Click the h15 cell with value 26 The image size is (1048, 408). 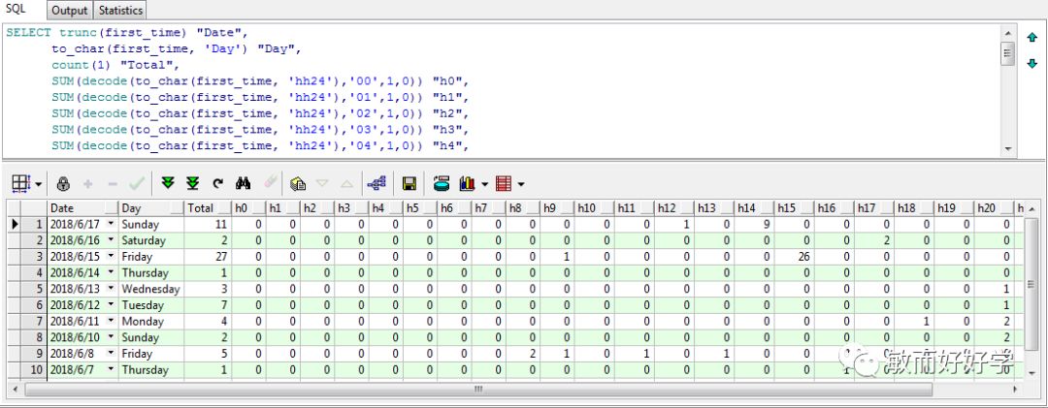tap(794, 257)
